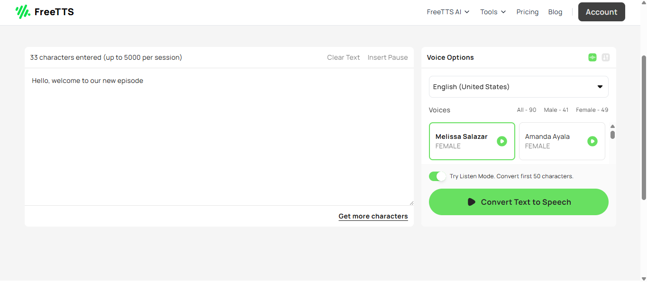Open the English (United States) language dropdown
This screenshot has width=647, height=282.
point(518,87)
